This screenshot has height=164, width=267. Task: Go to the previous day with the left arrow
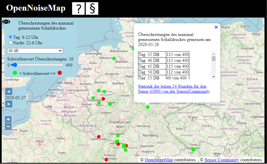coord(9,91)
